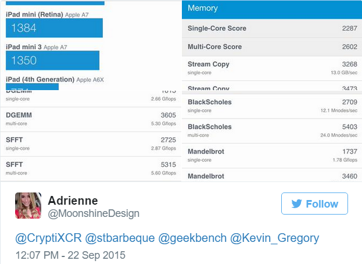
Task: Click the BlackScholes multi-core row
Action: tap(273, 131)
